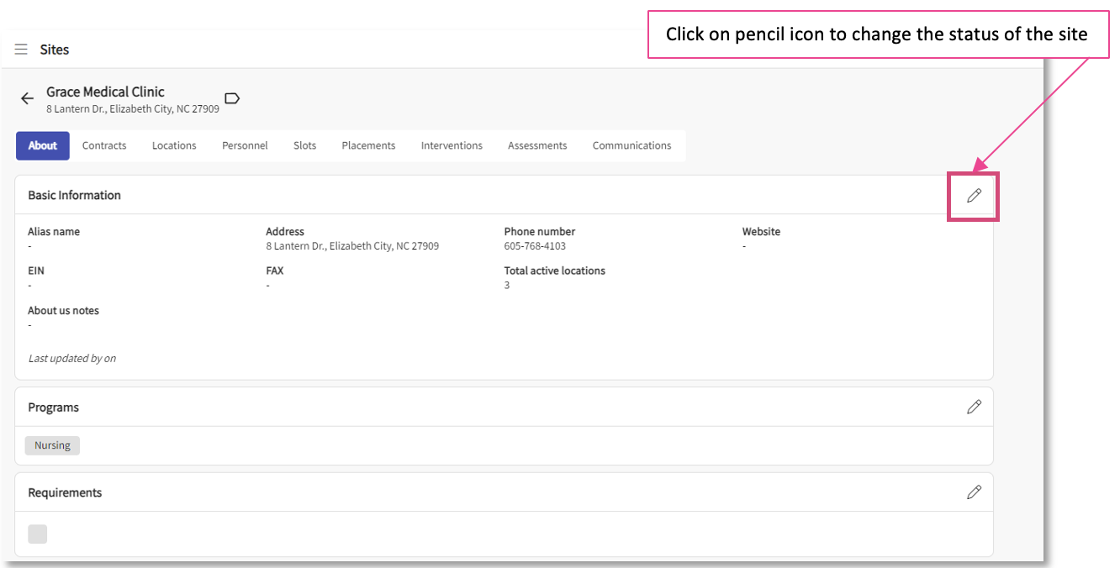Click the tag icon next to site name
The height and width of the screenshot is (568, 1120).
(232, 98)
